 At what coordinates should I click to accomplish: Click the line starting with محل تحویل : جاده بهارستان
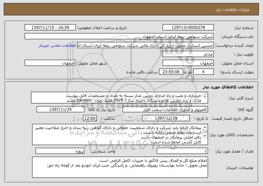[127, 166]
